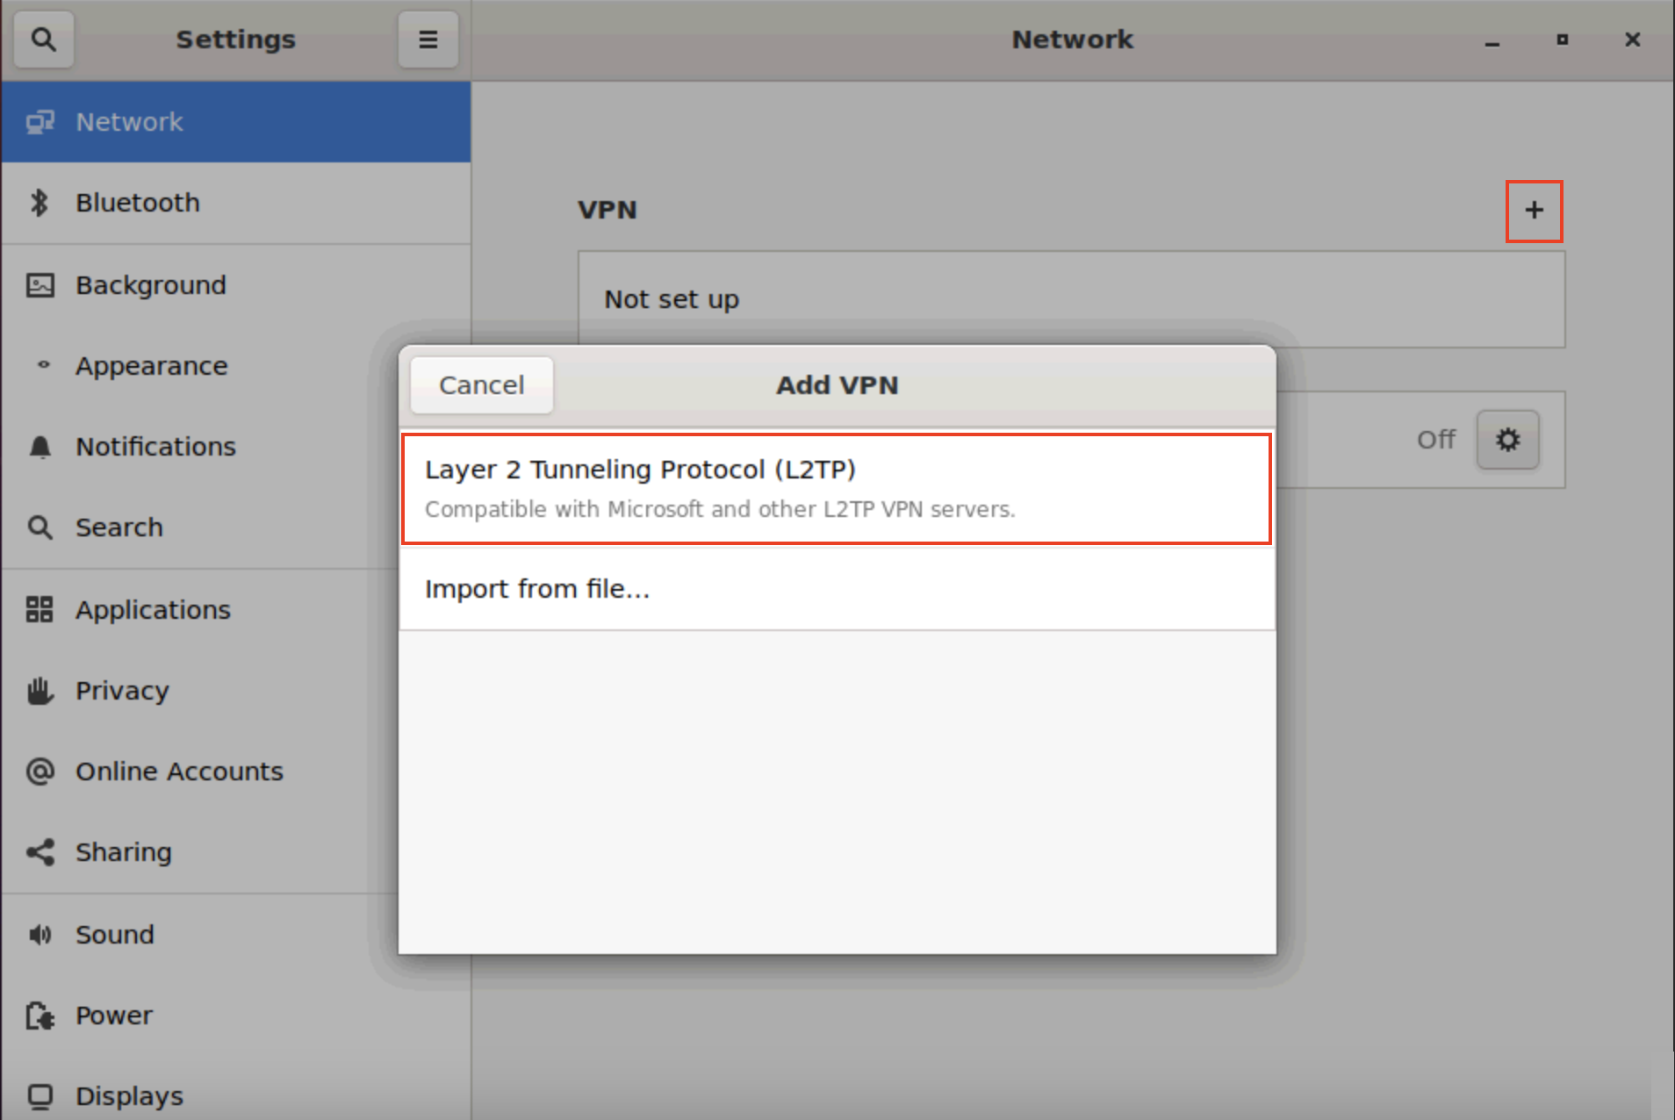Select Import from file... option
The height and width of the screenshot is (1120, 1675).
(x=837, y=588)
